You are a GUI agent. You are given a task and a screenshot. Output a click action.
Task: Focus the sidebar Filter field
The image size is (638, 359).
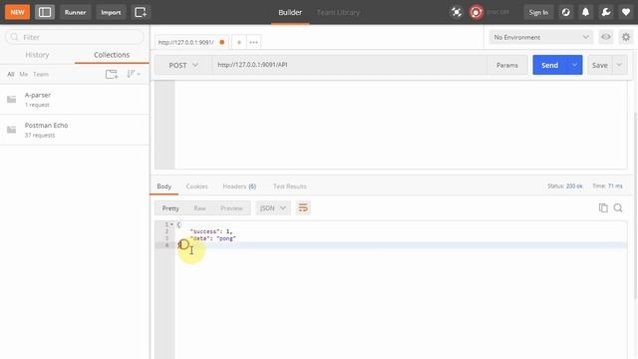[x=75, y=37]
